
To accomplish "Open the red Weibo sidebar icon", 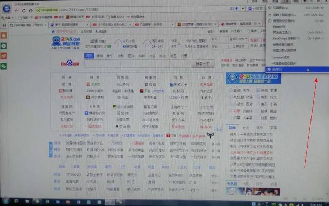I will (x=4, y=56).
